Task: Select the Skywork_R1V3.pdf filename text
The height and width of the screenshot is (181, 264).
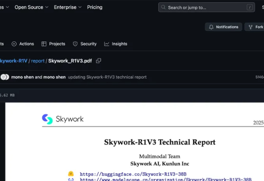Action: coord(70,61)
